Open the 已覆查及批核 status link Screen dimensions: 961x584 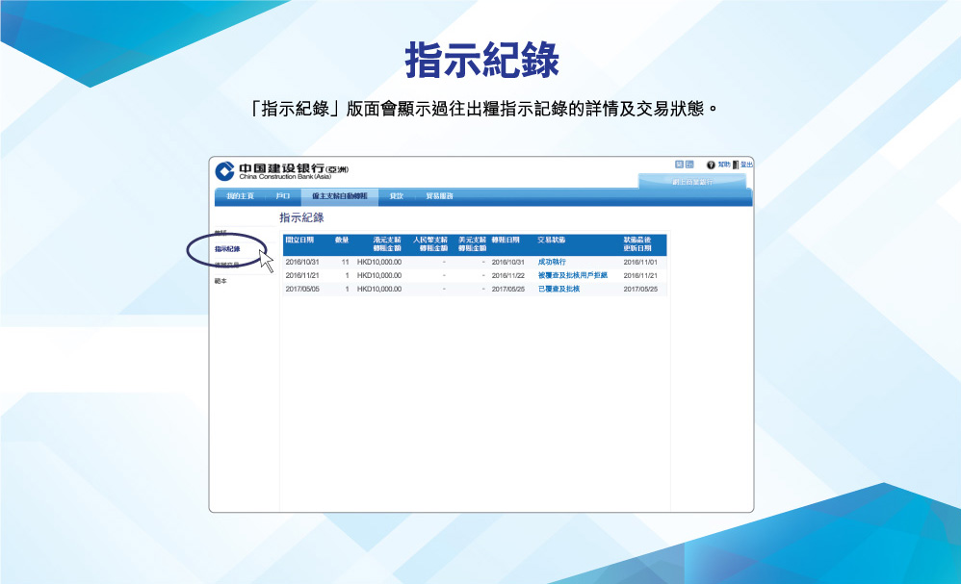point(558,289)
